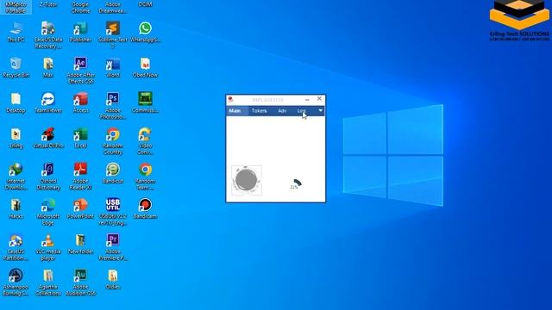Select the Access shortcut icon

(80, 103)
